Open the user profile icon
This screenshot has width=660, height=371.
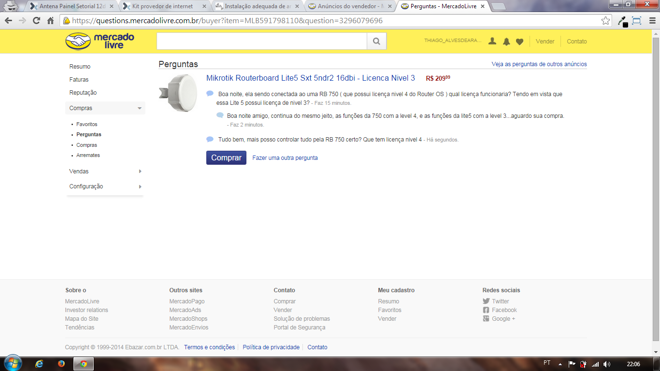(x=492, y=42)
